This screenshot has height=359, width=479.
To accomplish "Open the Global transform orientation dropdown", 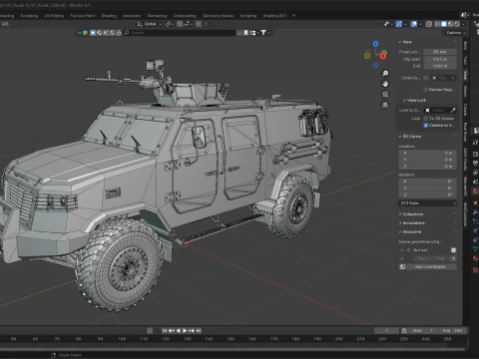I will [x=150, y=24].
